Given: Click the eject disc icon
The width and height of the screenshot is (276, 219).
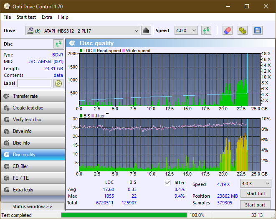Looking at the screenshot, I should coord(146,31).
